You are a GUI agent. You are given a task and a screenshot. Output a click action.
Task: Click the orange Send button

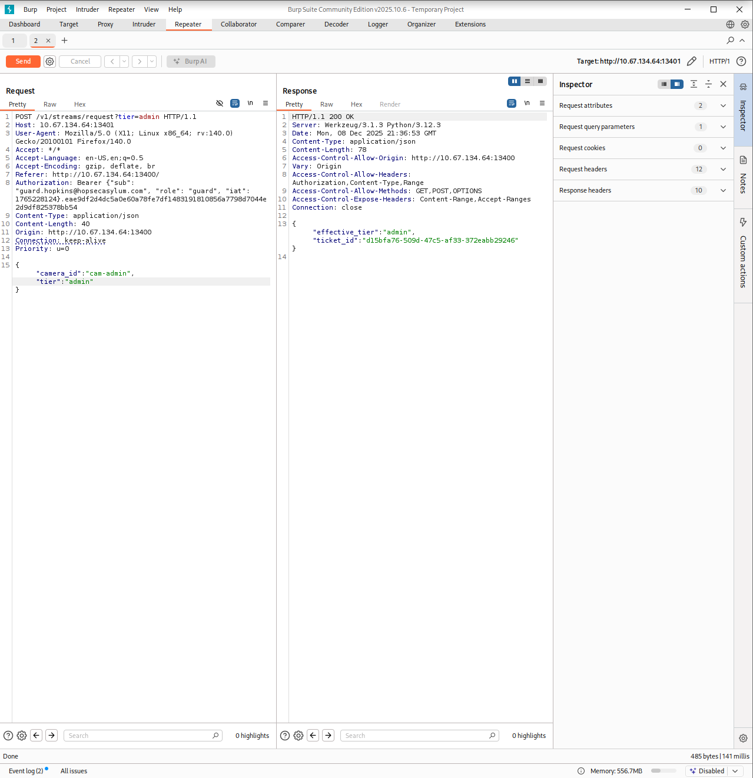[23, 61]
